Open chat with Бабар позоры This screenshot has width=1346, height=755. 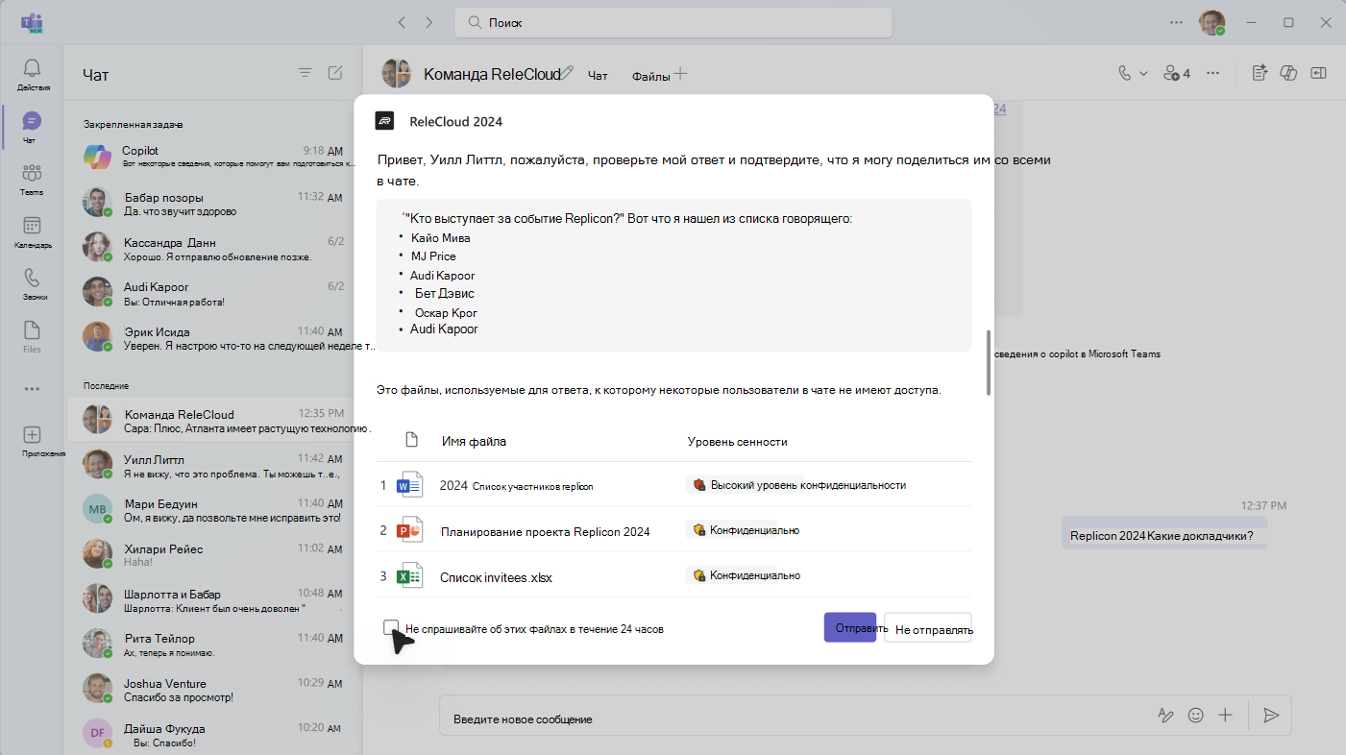click(x=212, y=203)
